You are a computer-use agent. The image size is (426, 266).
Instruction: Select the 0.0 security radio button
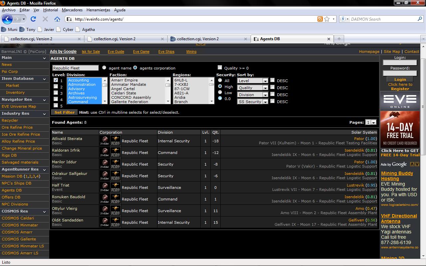[x=220, y=98]
